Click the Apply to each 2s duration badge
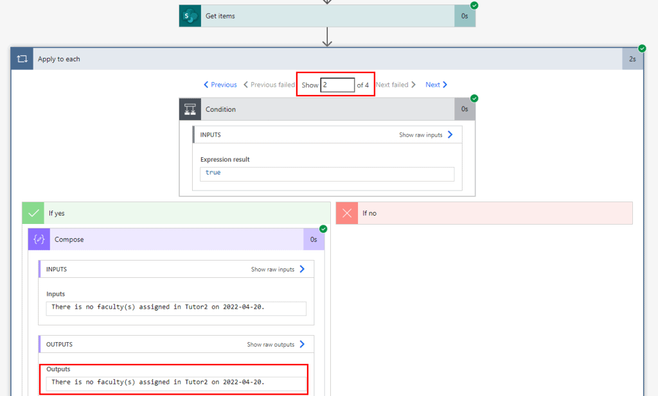The image size is (658, 396). pos(632,59)
